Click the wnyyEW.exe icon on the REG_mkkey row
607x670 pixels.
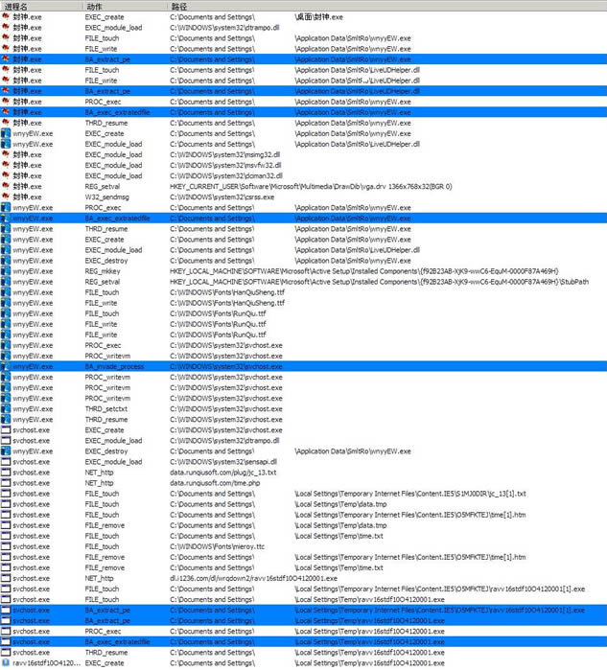(x=6, y=271)
